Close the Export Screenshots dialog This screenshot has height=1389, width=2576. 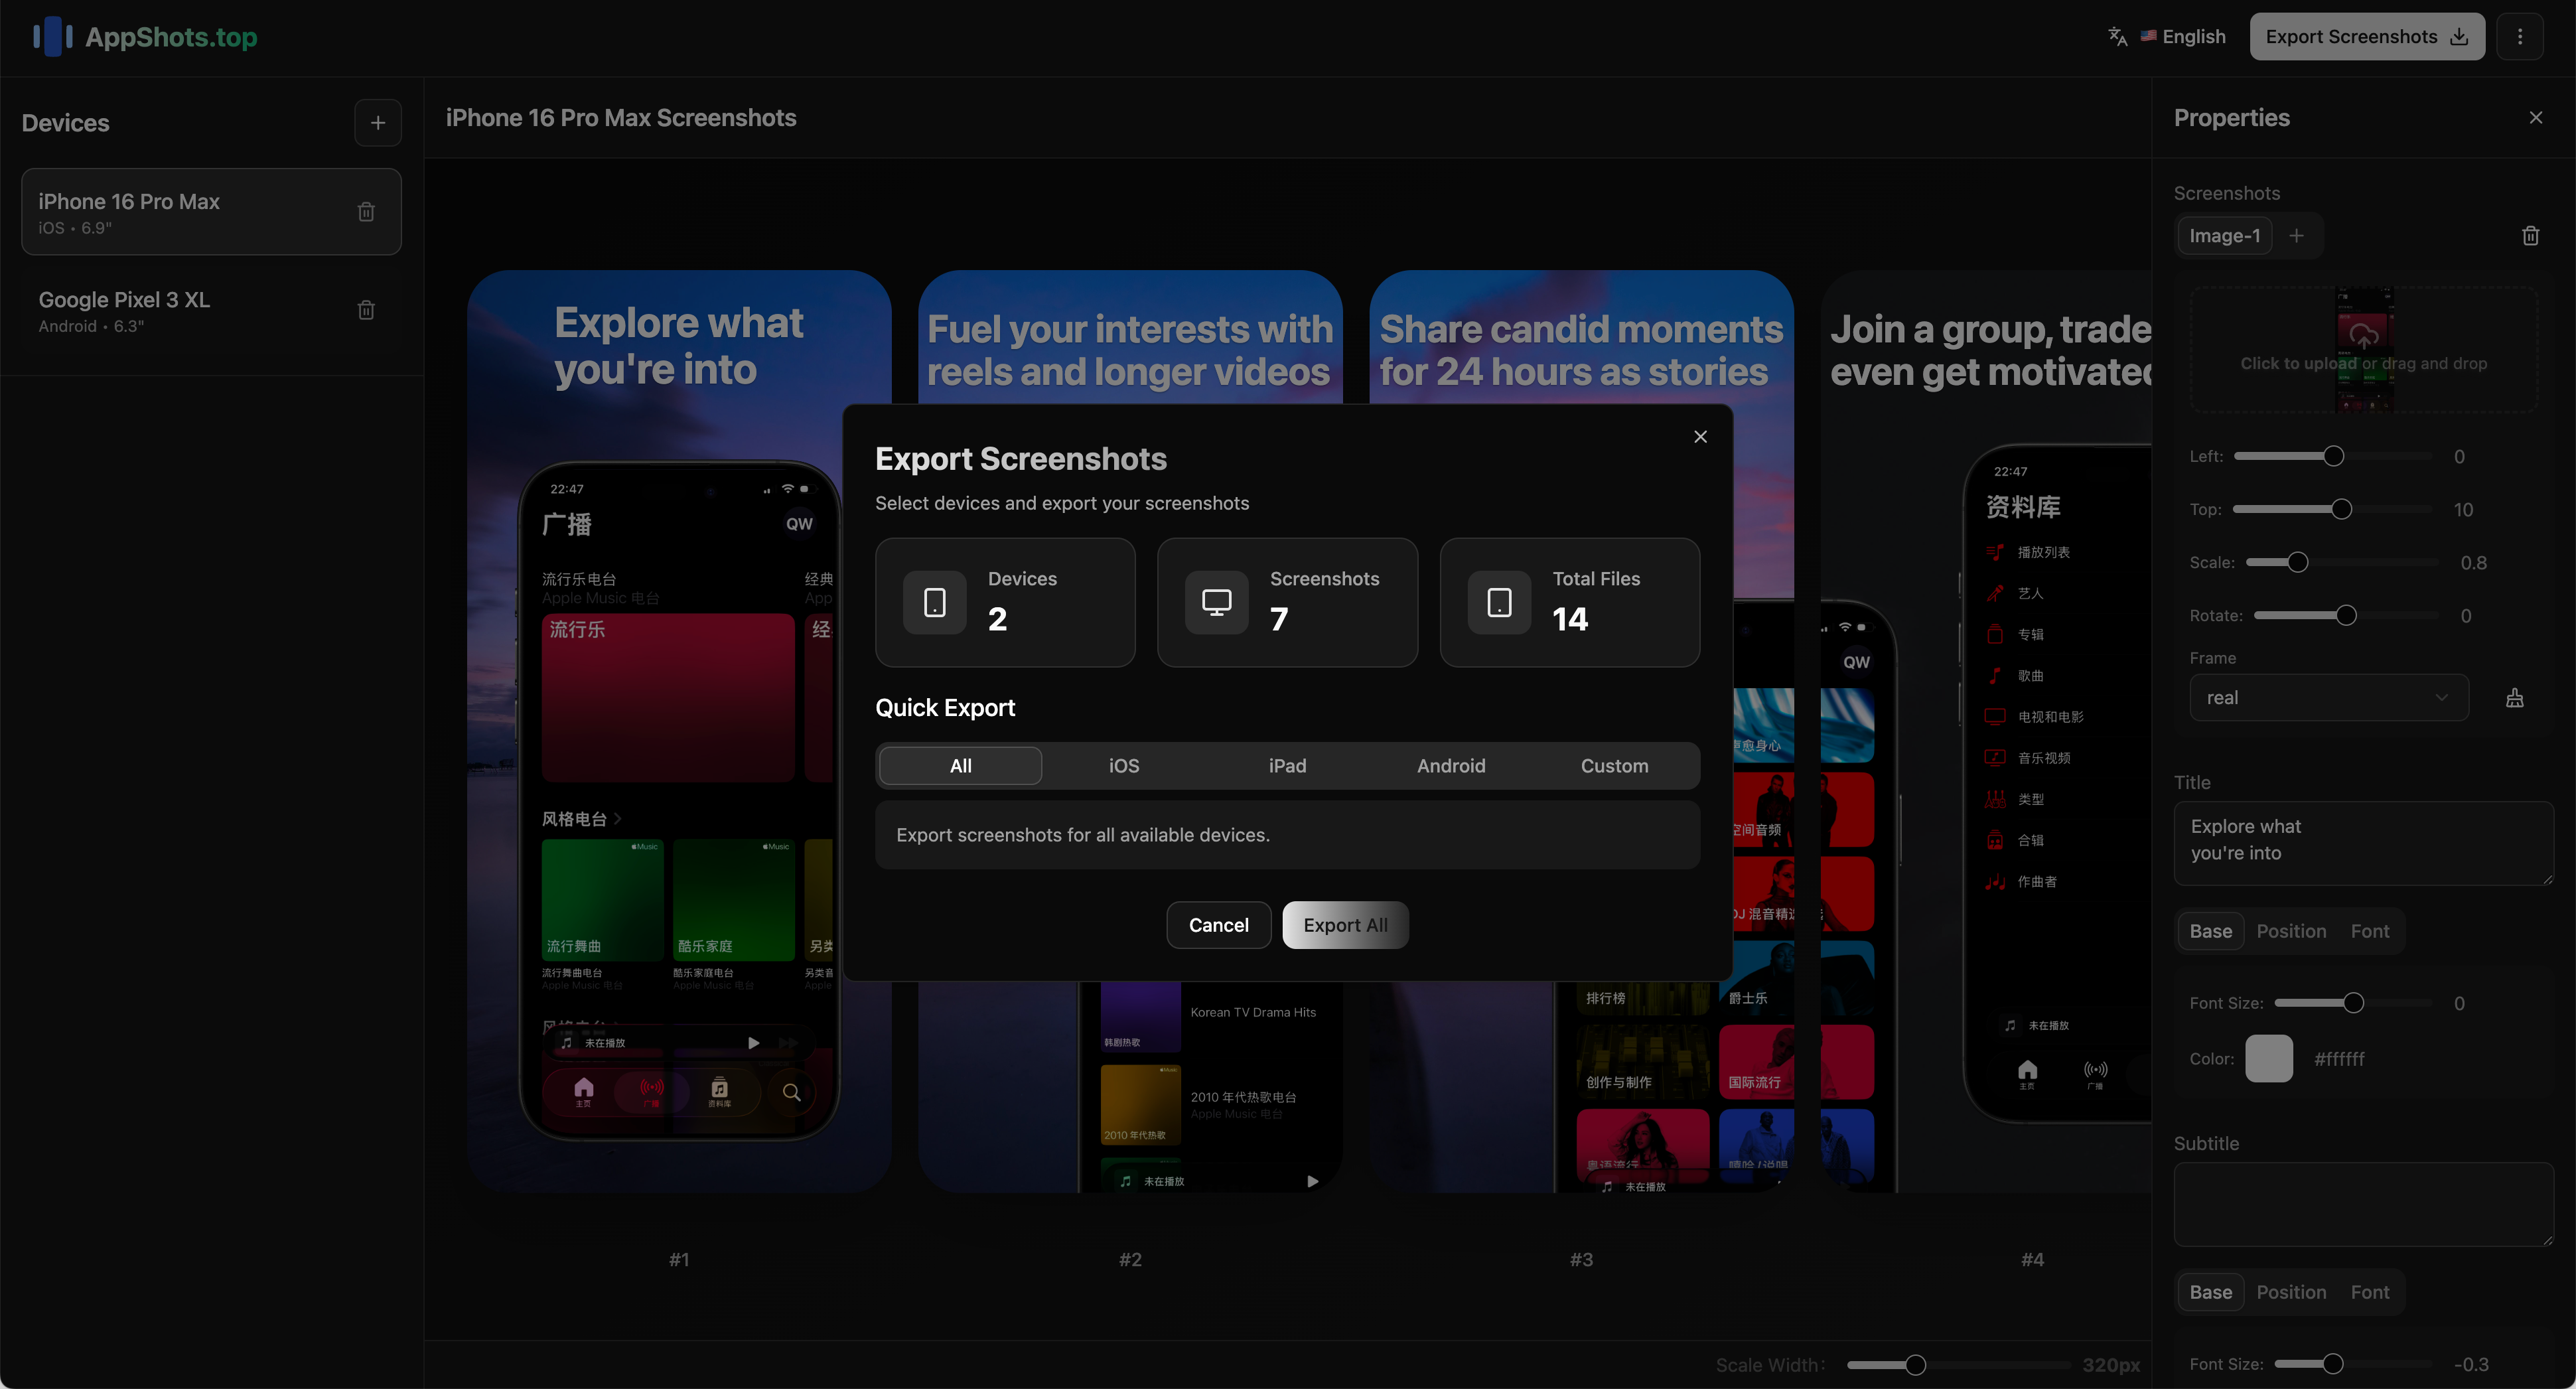point(1700,437)
